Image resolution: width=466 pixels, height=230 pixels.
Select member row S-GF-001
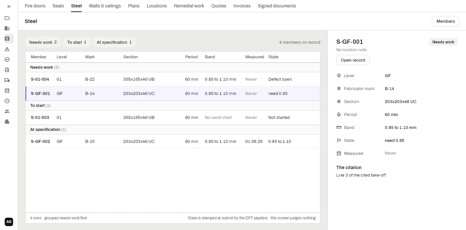173,94
